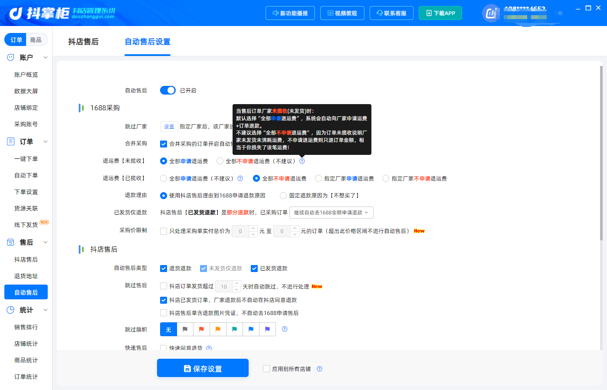Open 退货地址 in the sidebar

tap(26, 276)
